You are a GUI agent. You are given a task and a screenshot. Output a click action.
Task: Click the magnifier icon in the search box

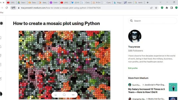131,21
